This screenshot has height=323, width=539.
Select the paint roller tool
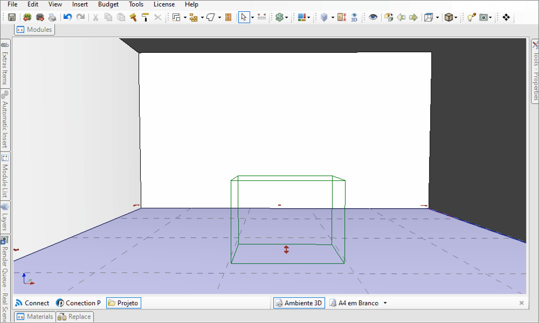point(146,17)
